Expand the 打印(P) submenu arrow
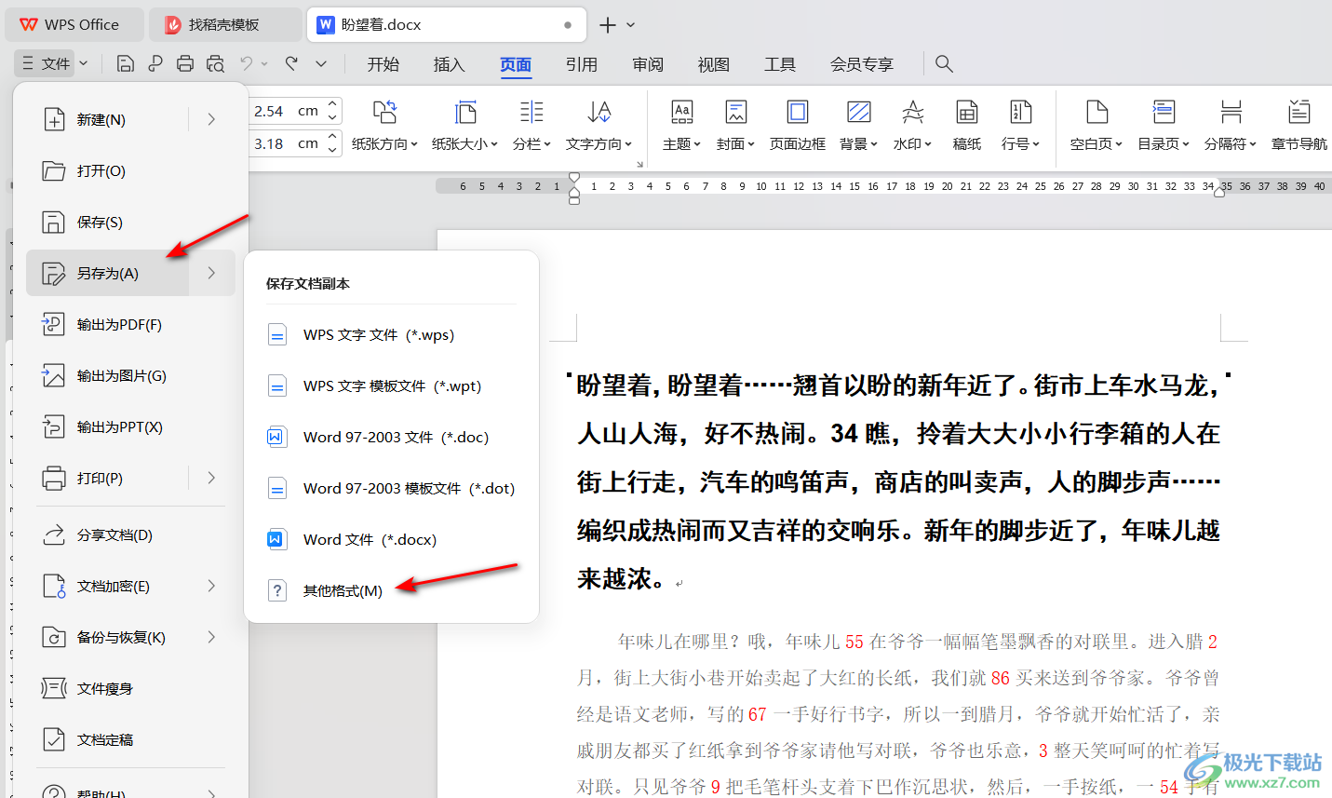Viewport: 1332px width, 798px height. [212, 478]
